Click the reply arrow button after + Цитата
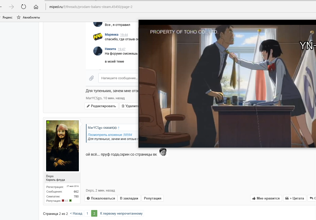Image resolution: width=316 pixels, height=220 pixels. 312,198
